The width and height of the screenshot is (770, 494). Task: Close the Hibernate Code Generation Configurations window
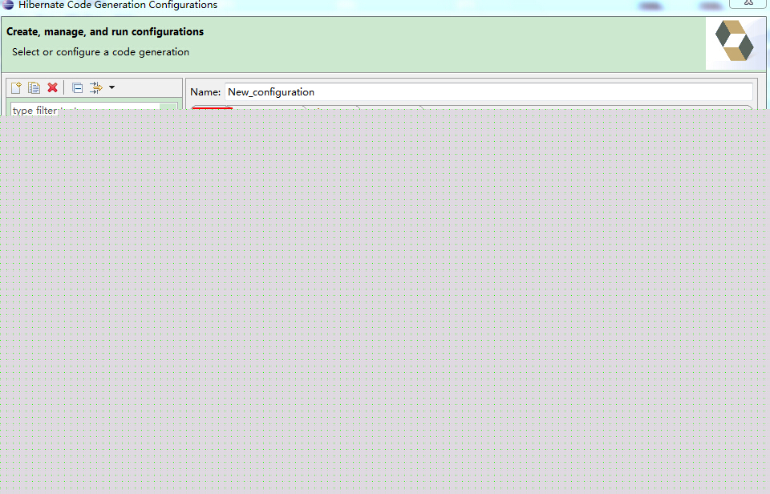[x=748, y=3]
